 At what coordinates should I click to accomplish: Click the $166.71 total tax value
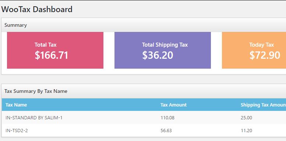(x=52, y=55)
